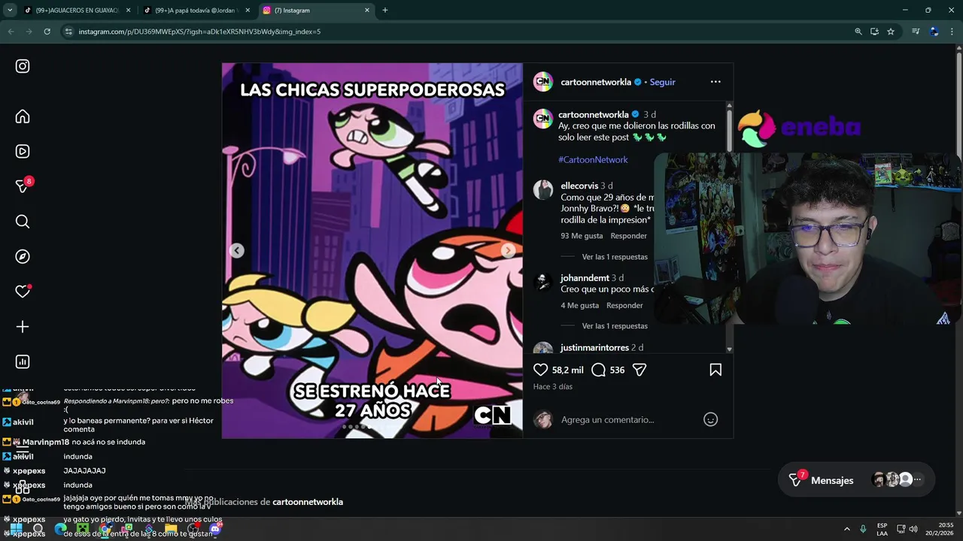Open a new browser tab
The width and height of the screenshot is (963, 541).
coord(385,11)
